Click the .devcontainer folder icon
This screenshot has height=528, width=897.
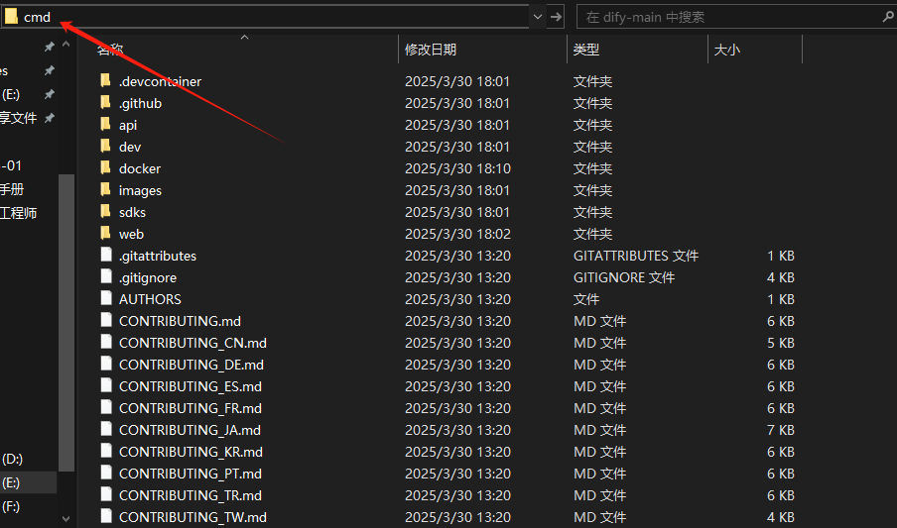[x=106, y=81]
